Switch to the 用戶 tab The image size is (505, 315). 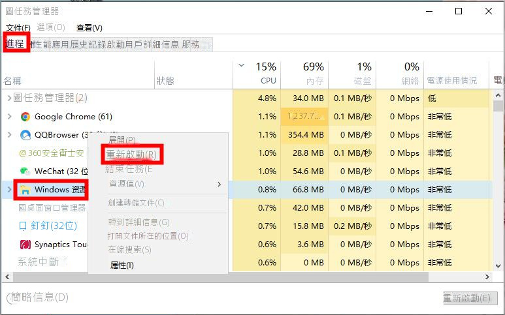click(134, 44)
